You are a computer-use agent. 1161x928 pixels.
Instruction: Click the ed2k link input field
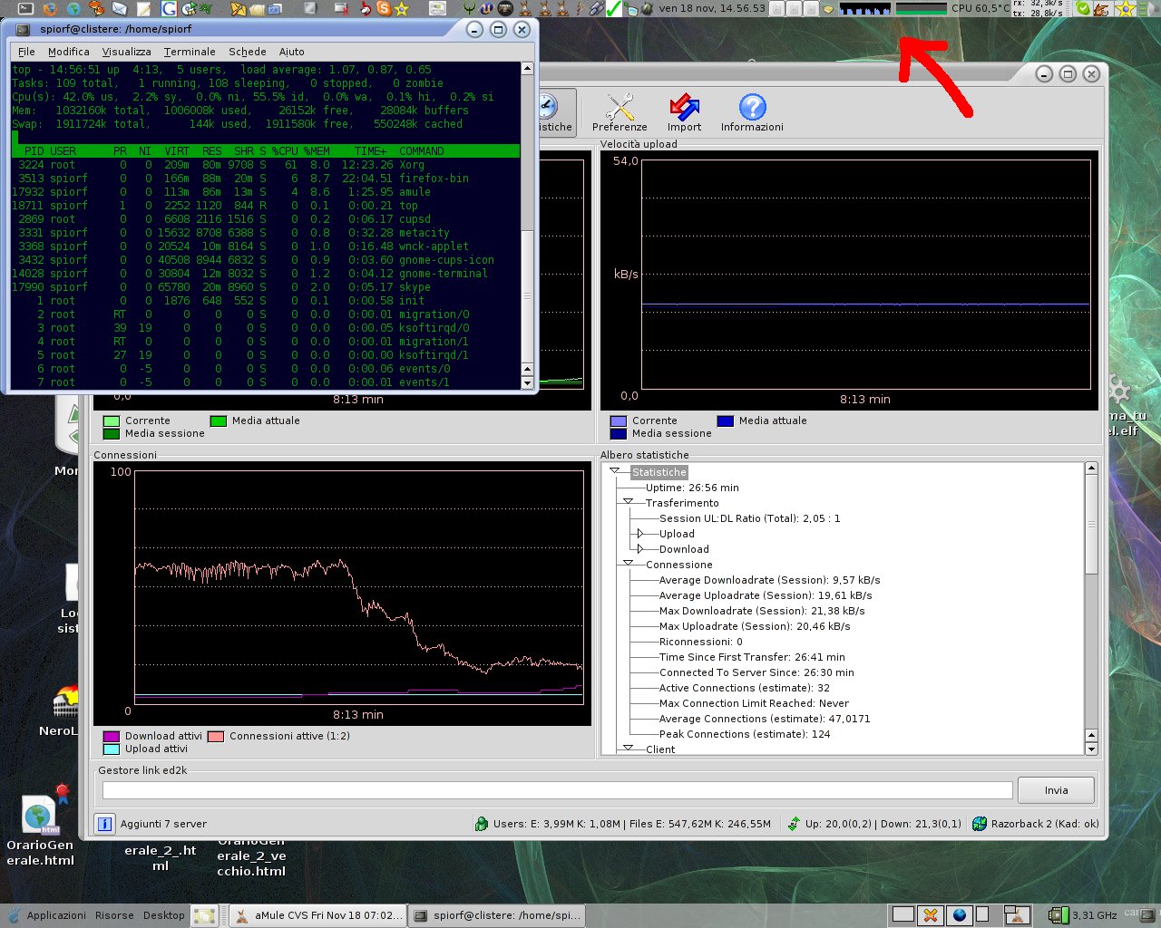(x=557, y=790)
